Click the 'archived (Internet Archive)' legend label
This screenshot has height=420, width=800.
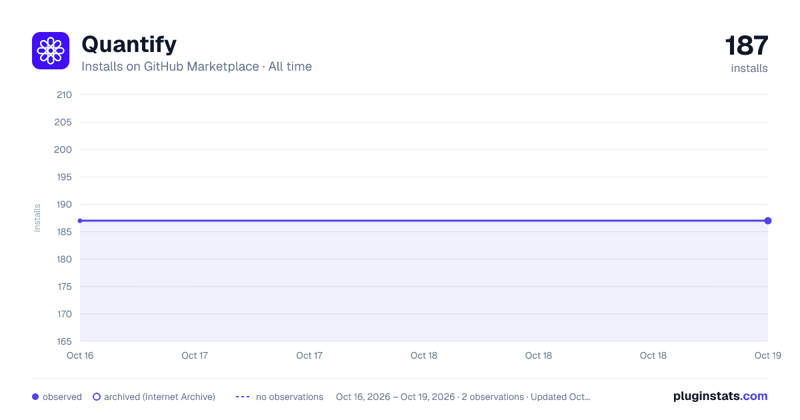159,397
